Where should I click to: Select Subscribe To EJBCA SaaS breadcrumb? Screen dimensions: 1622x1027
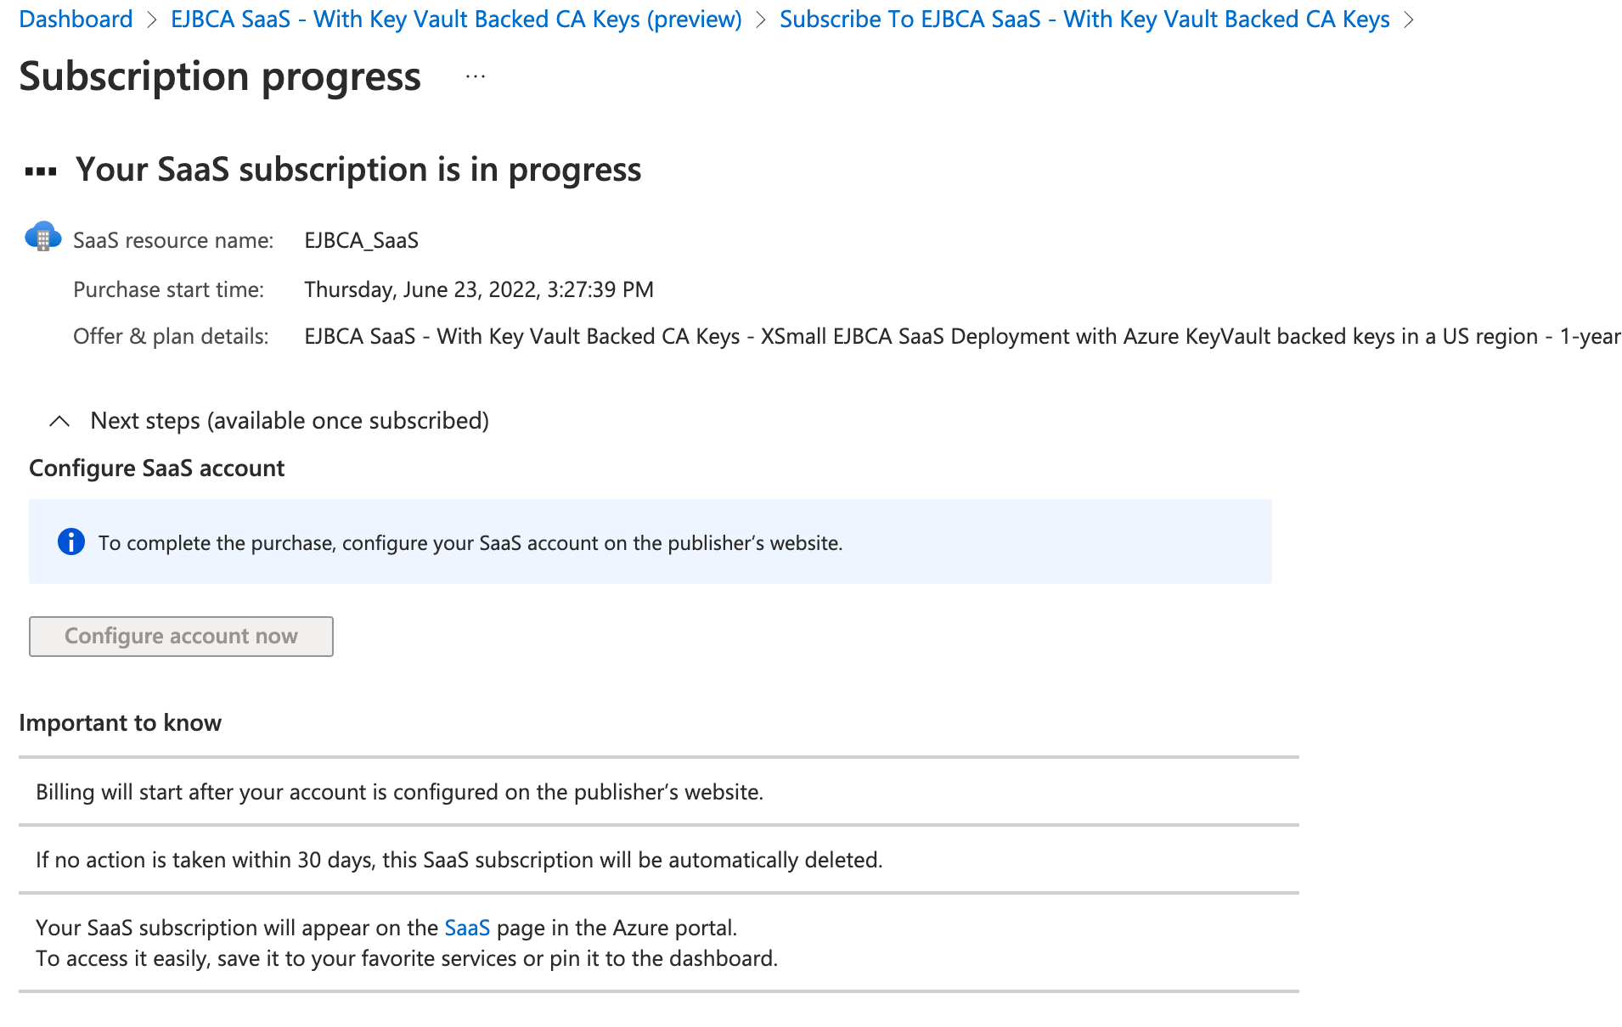click(x=1084, y=19)
